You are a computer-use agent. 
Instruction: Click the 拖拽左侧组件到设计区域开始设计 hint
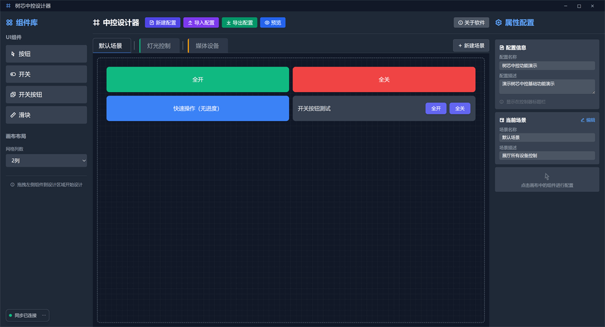click(x=50, y=185)
